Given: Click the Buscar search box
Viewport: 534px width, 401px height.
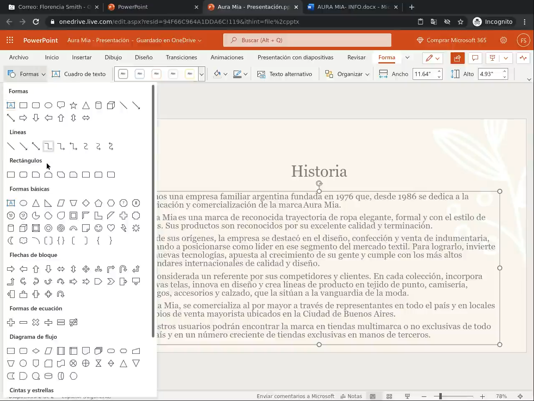Looking at the screenshot, I should (x=307, y=40).
